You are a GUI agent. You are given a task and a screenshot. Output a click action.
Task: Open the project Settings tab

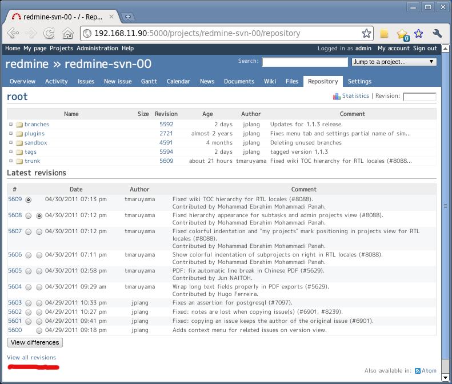pos(360,81)
